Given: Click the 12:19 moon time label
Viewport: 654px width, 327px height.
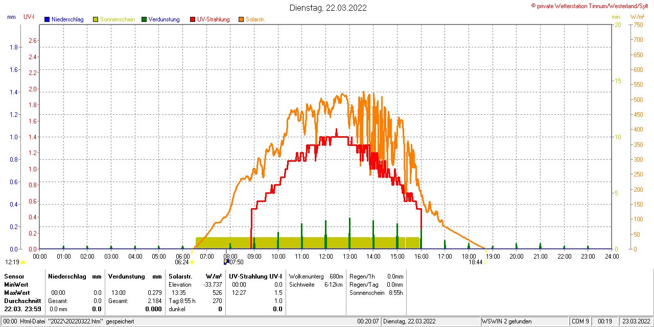Looking at the screenshot, I should tap(12, 262).
